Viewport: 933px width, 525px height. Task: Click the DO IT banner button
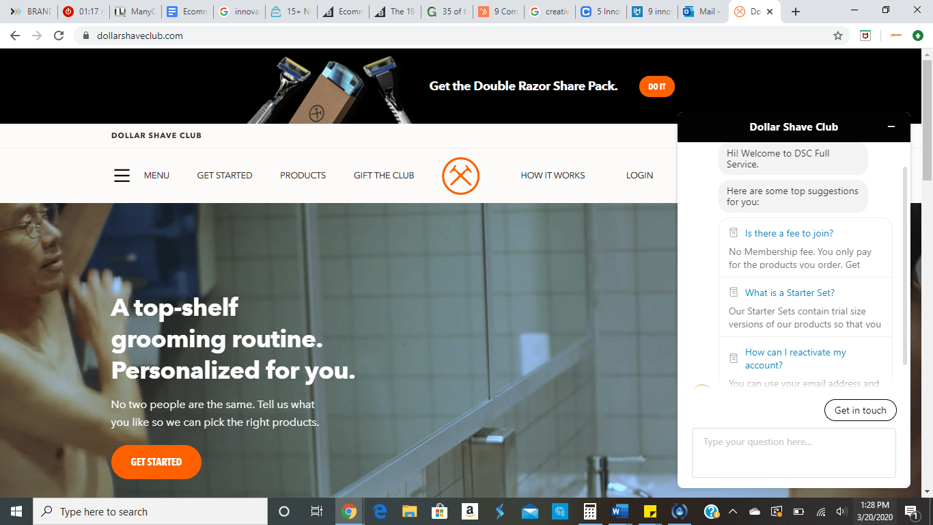(656, 87)
